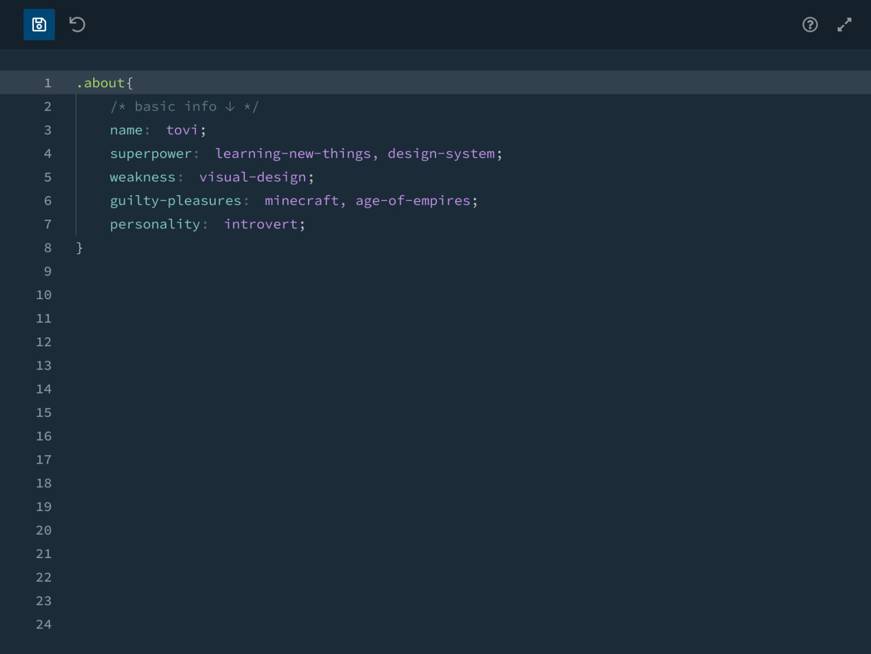871x654 pixels.
Task: Click the 'guilty-pleasures' property
Action: pyautogui.click(x=176, y=201)
